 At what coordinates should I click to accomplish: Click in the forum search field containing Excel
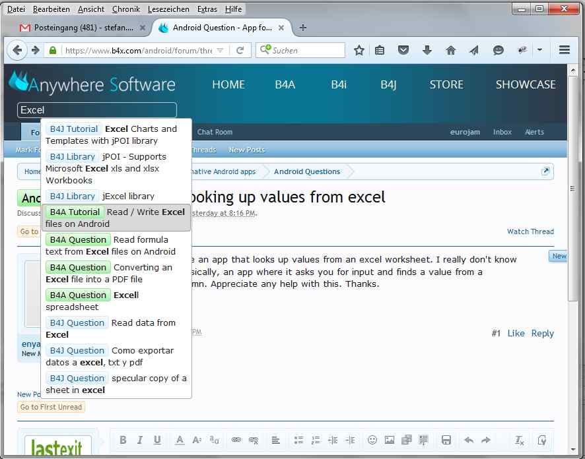pyautogui.click(x=97, y=110)
